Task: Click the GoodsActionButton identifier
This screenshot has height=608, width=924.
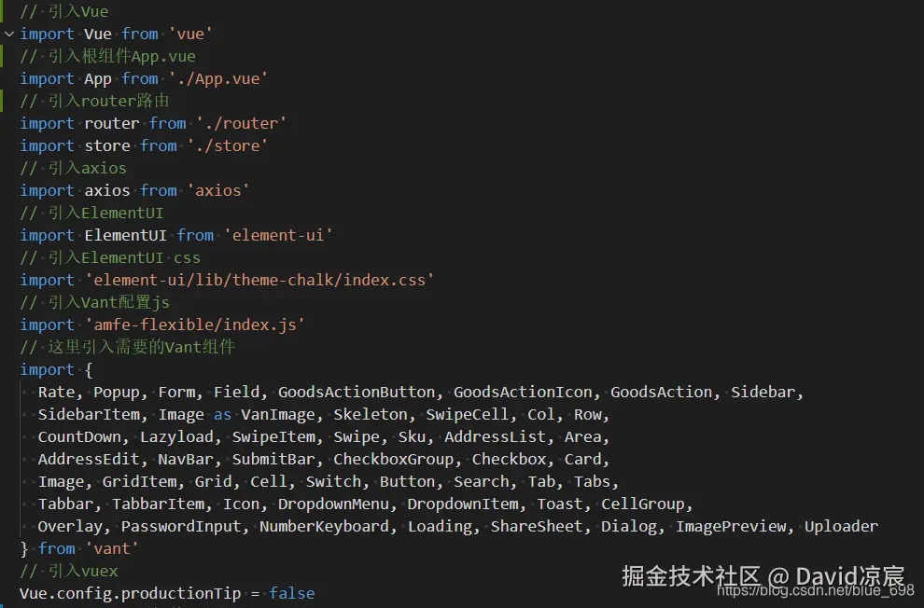Action: pyautogui.click(x=357, y=392)
